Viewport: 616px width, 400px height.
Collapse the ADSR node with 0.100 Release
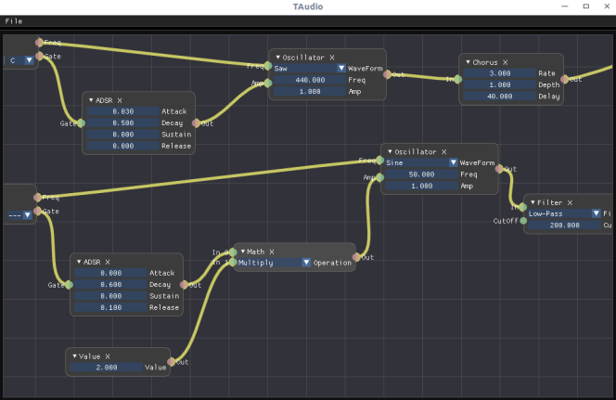(x=79, y=262)
